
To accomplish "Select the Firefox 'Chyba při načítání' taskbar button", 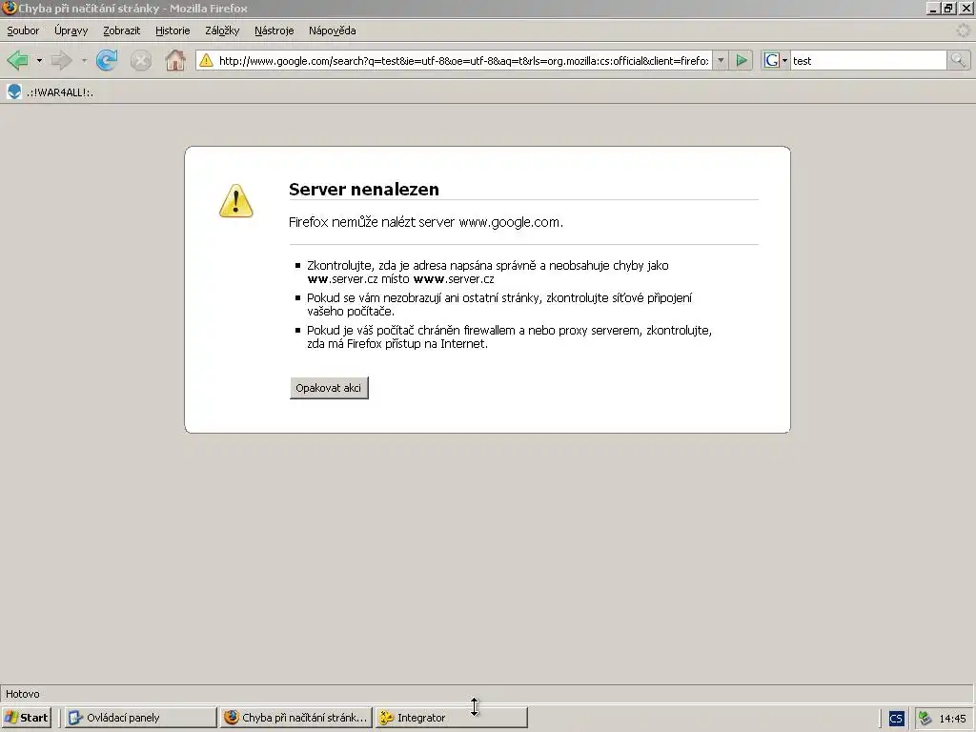I will pyautogui.click(x=296, y=717).
